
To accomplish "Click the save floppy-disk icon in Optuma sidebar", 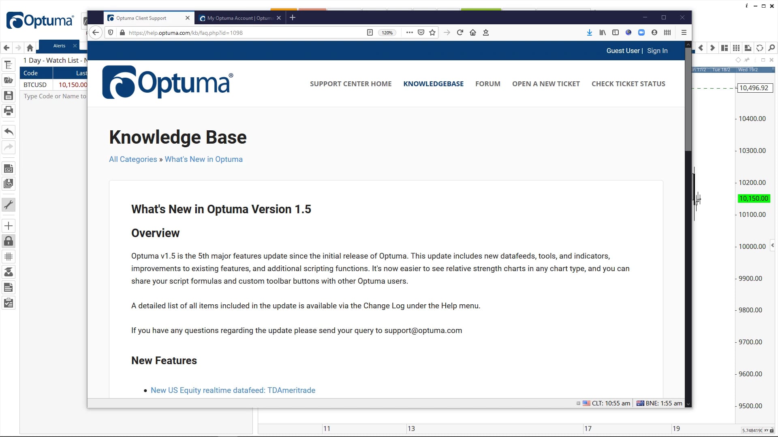I will click(9, 95).
